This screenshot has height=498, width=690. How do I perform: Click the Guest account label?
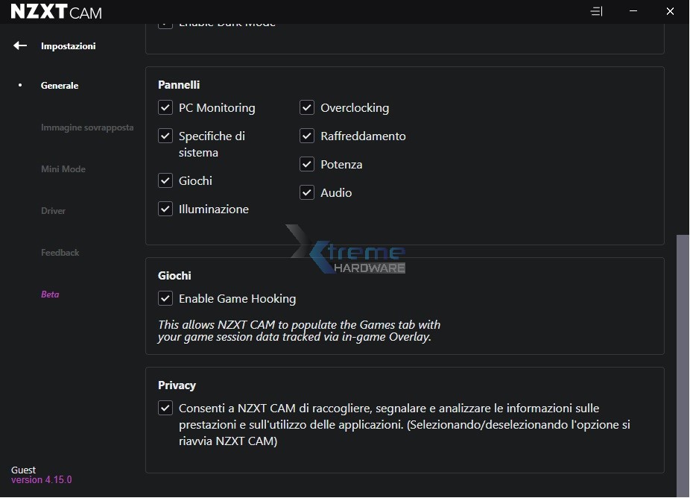24,470
